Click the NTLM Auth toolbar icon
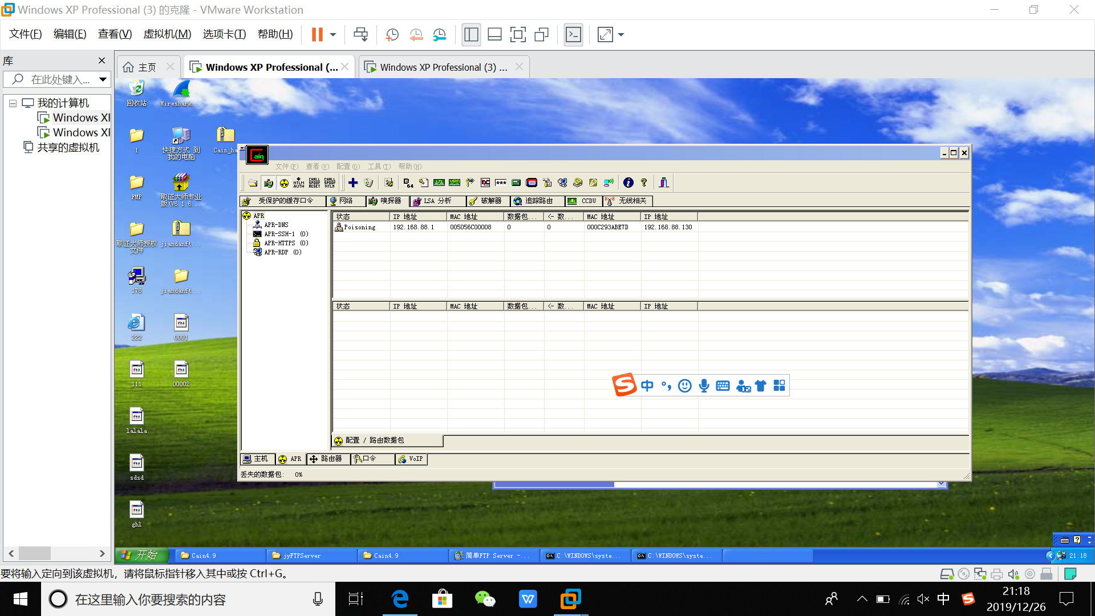1095x616 pixels. pos(299,183)
